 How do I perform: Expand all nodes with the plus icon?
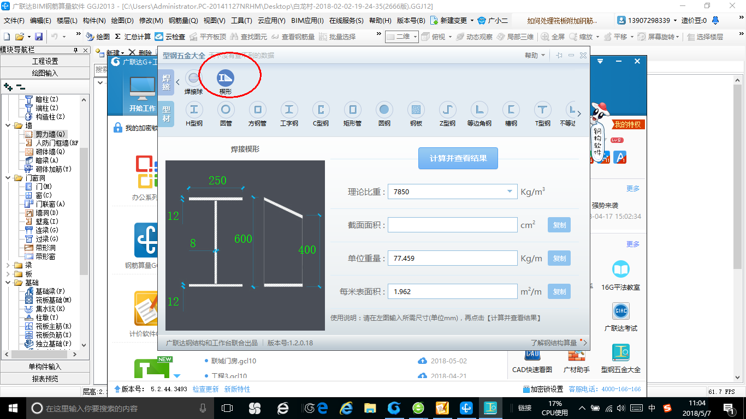[8, 87]
